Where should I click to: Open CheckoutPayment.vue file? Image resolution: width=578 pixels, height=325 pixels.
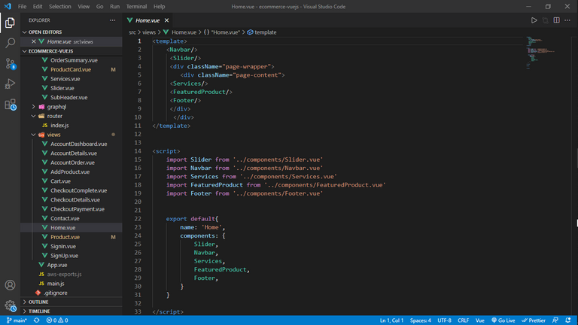[78, 209]
